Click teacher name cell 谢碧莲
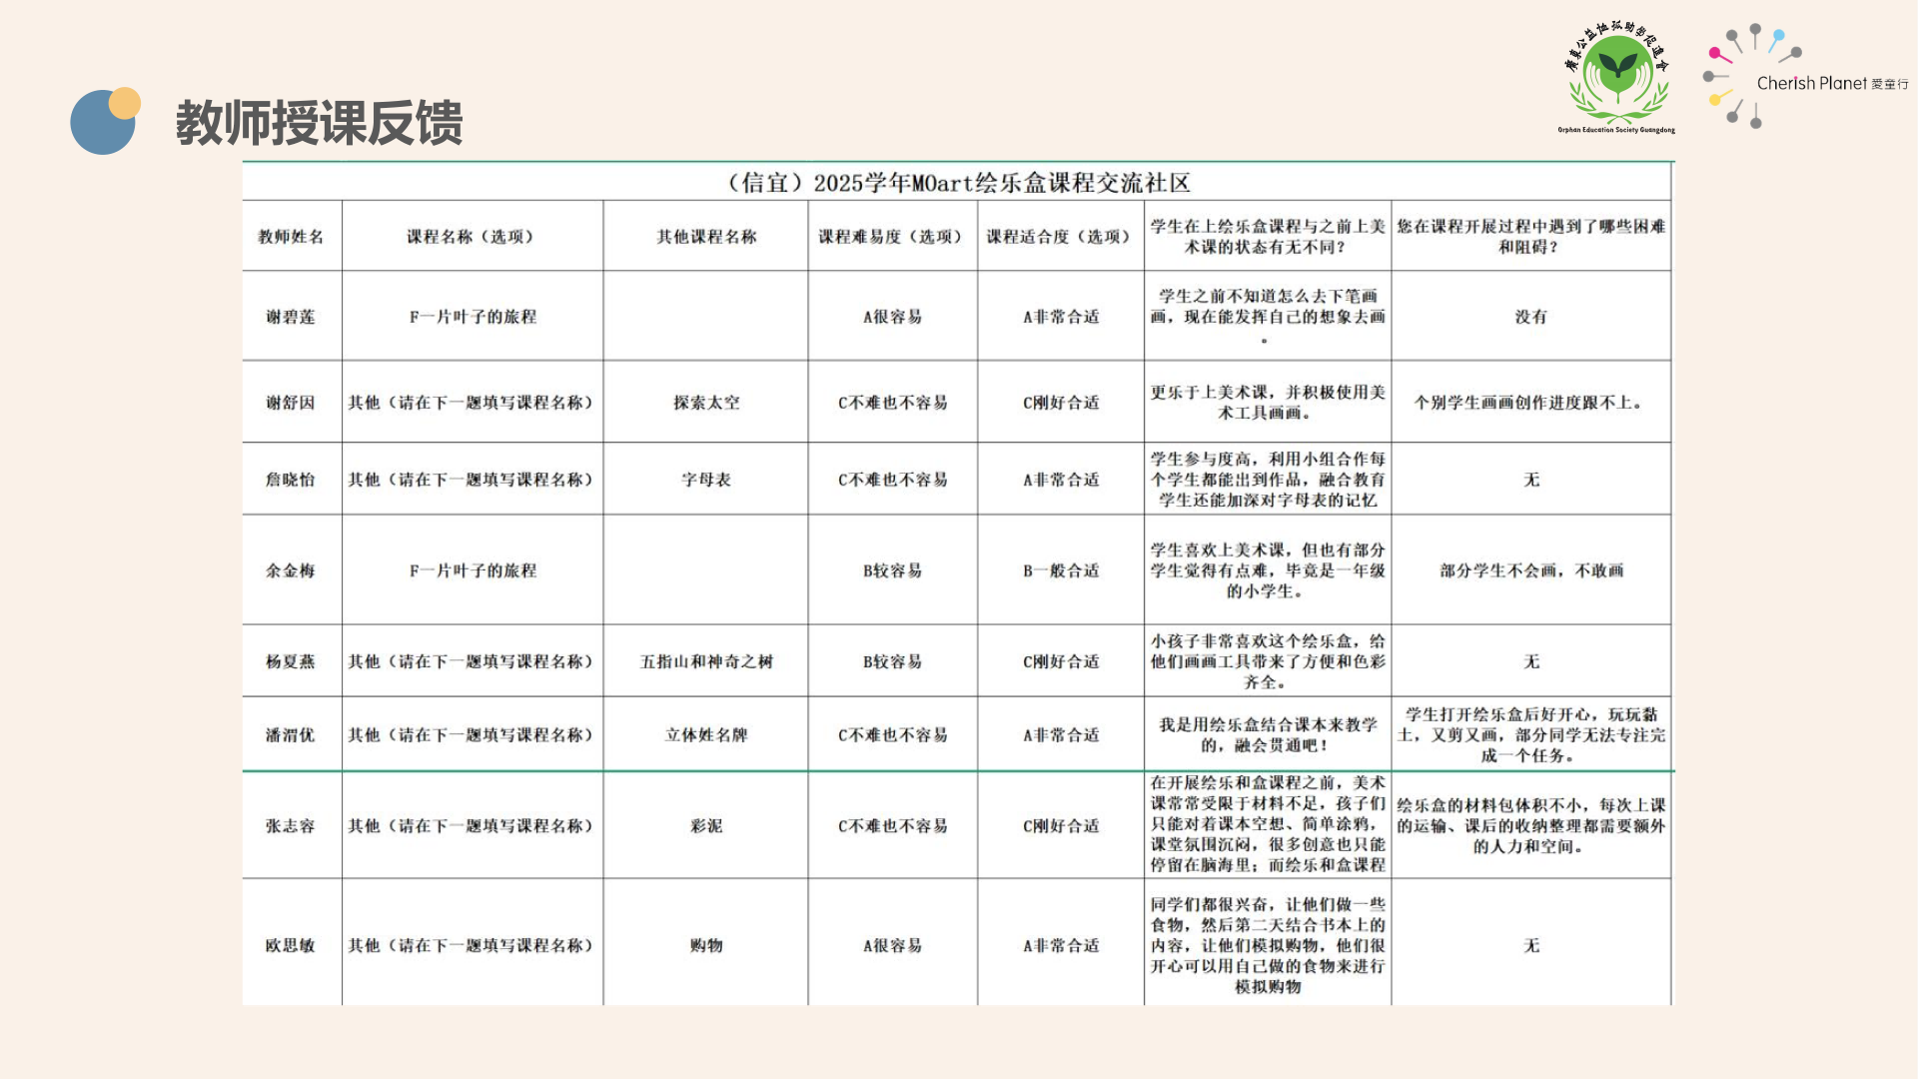The width and height of the screenshot is (1918, 1079). coord(291,317)
